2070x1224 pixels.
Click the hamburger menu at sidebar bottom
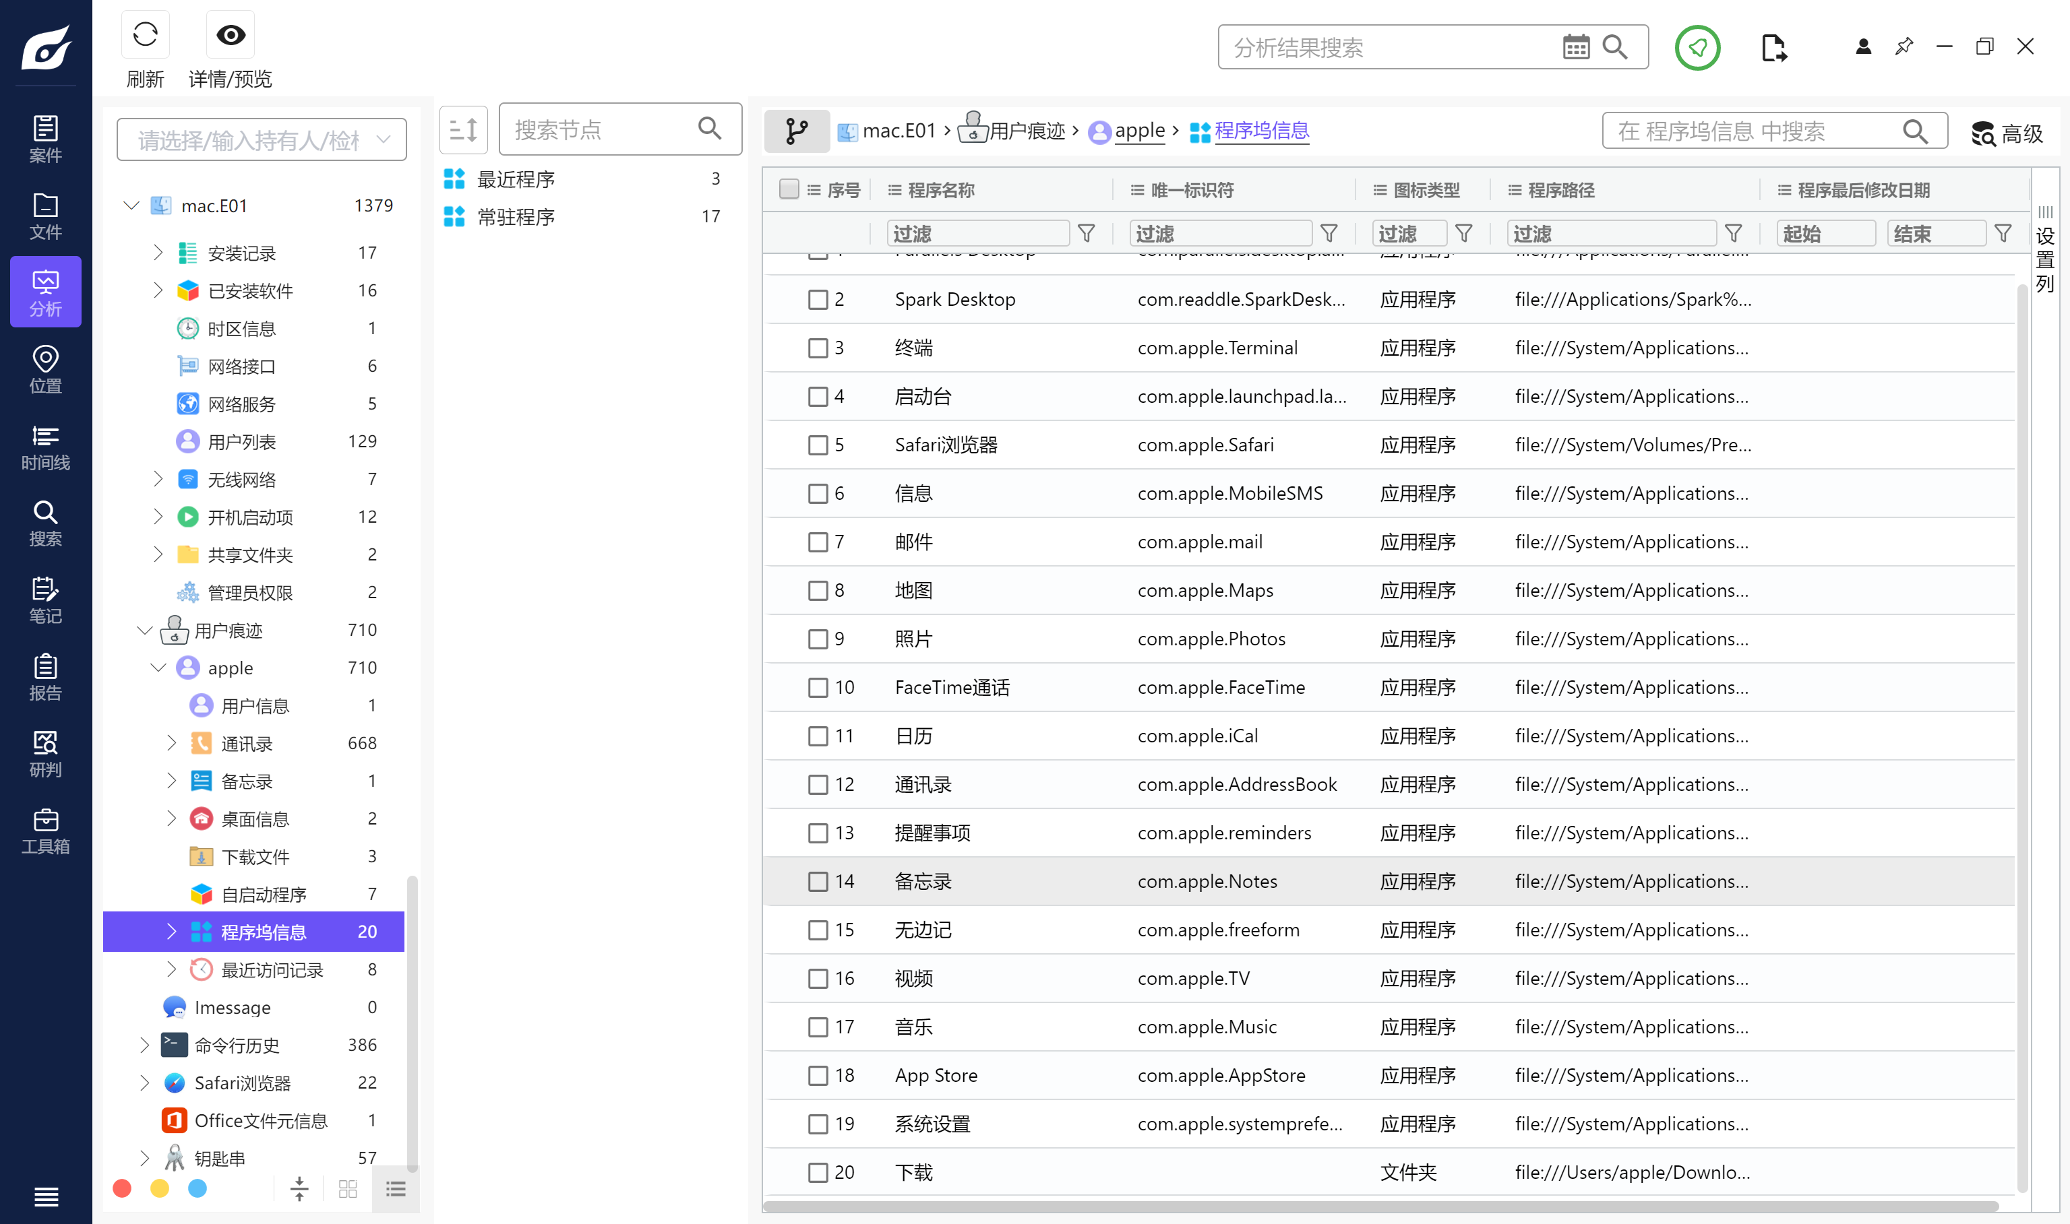[45, 1196]
